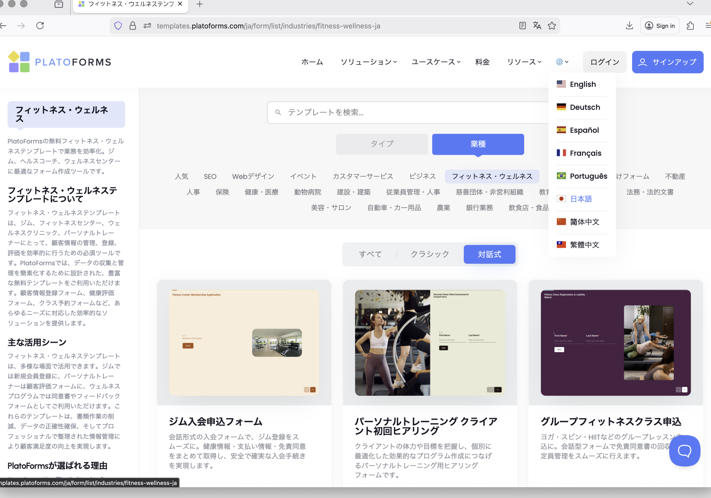This screenshot has height=498, width=711.
Task: Click the サインアップ button
Action: [667, 62]
